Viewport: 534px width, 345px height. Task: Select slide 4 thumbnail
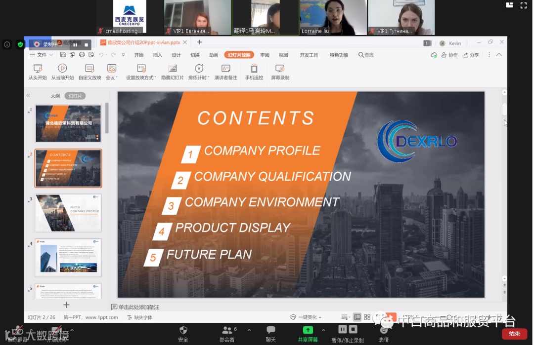68,257
